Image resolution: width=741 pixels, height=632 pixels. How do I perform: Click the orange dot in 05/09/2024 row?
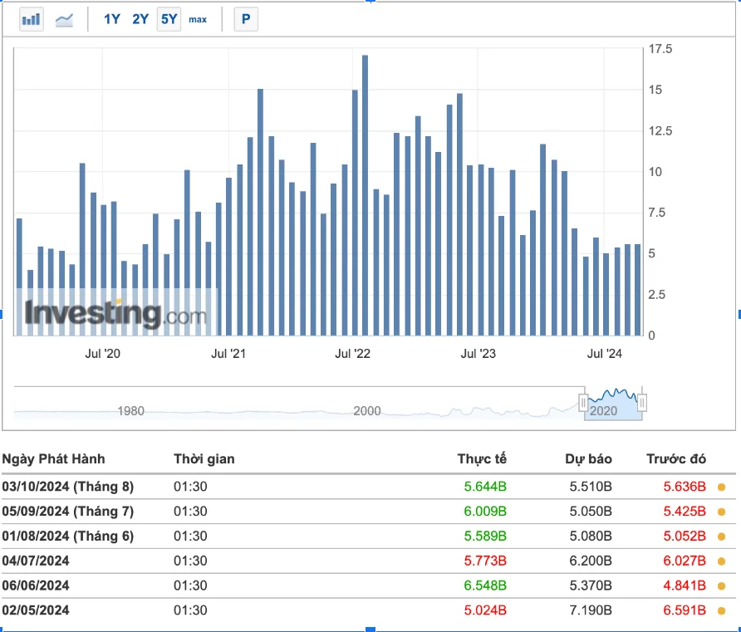pyautogui.click(x=721, y=512)
